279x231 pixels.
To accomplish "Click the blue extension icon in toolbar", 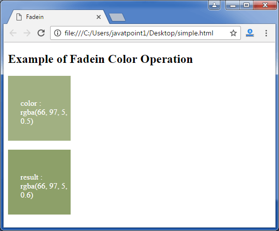I will (x=250, y=33).
